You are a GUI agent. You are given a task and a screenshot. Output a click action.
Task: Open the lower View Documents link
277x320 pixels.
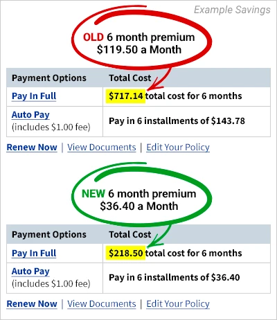point(102,303)
